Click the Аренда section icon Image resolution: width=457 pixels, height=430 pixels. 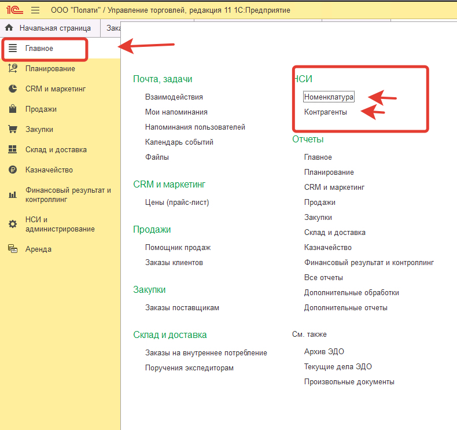[12, 249]
